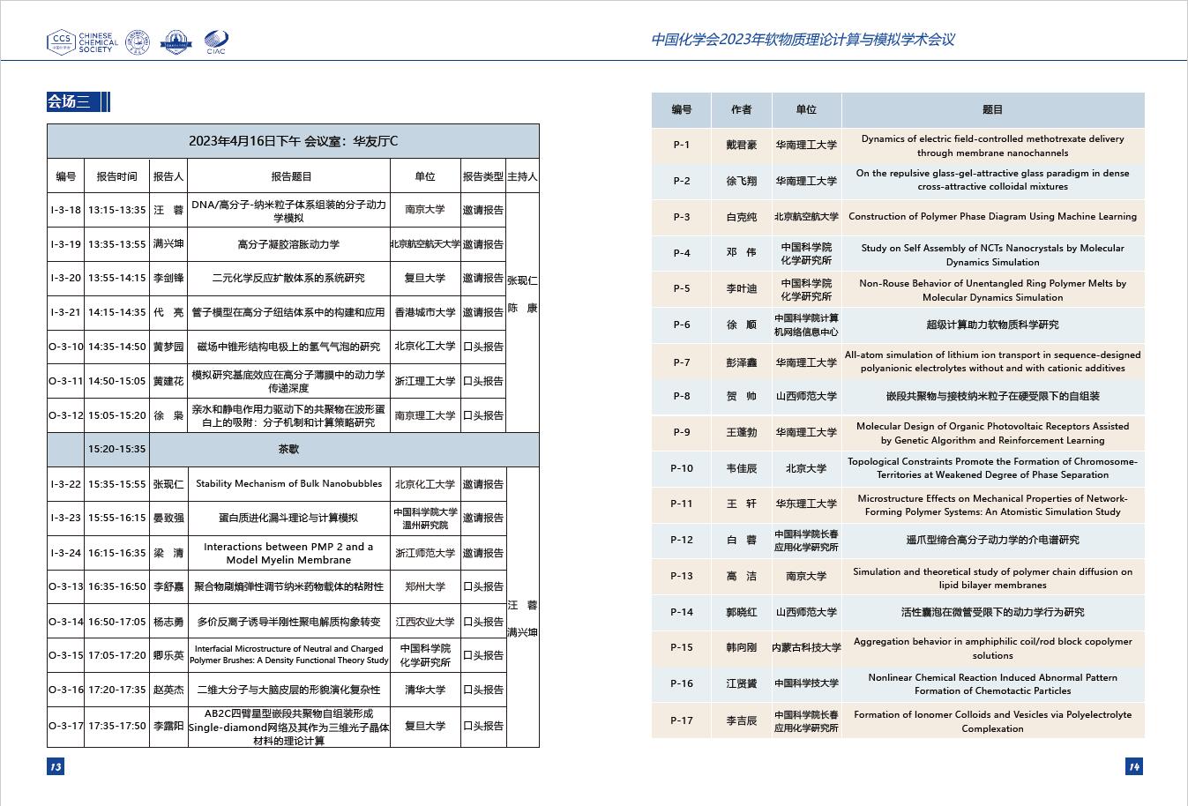The image size is (1188, 806).
Task: Click the session banner for 华友厅C
Action: [x=293, y=141]
